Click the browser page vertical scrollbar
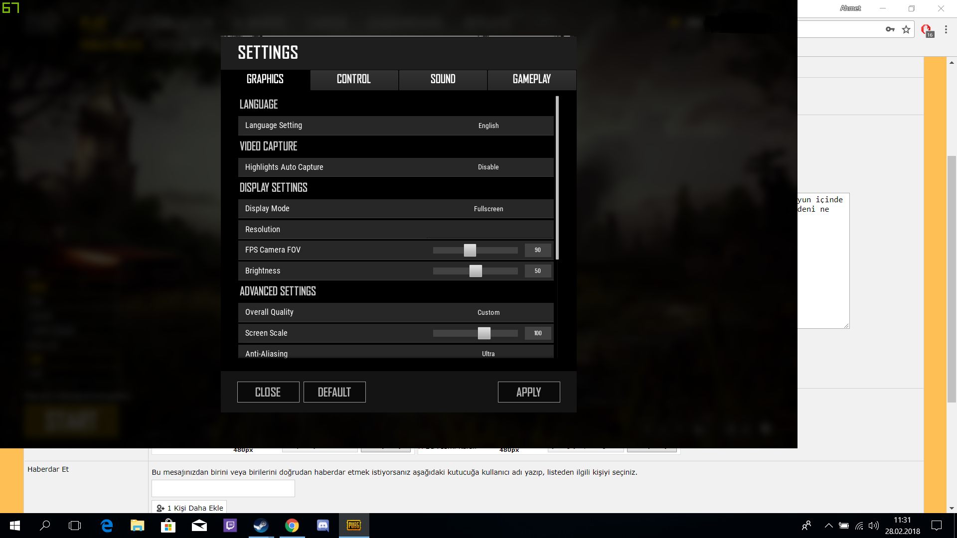Viewport: 957px width, 538px height. 952,279
